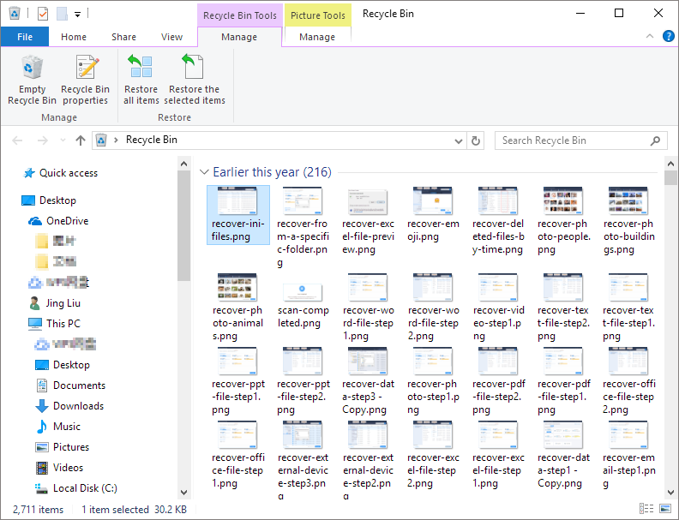Select the scan-completed.png thumbnail
The height and width of the screenshot is (520, 679).
coord(303,301)
